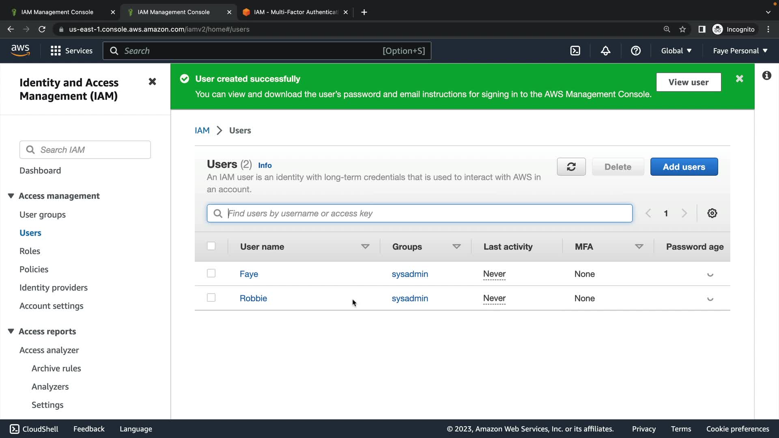Collapse the Access management section
This screenshot has width=779, height=438.
coord(11,196)
